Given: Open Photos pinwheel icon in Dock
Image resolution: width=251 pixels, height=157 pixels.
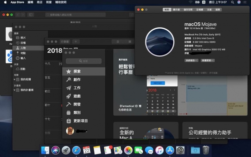Looking at the screenshot, I should pyautogui.click(x=128, y=150).
